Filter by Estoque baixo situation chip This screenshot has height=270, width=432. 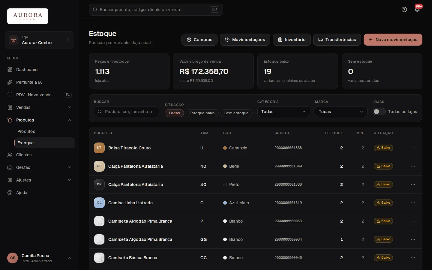coord(202,113)
